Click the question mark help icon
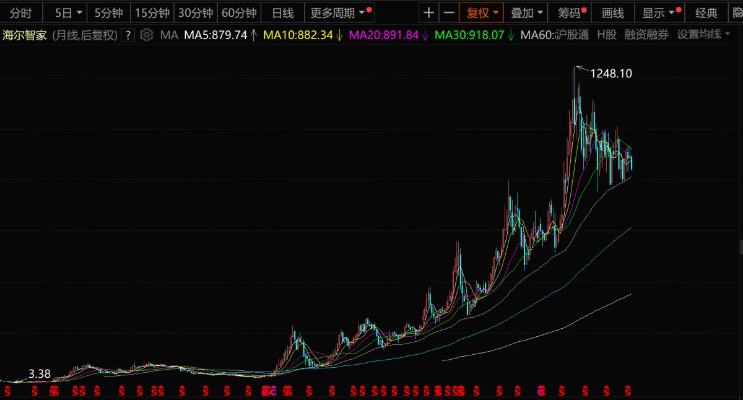The image size is (743, 400). (128, 35)
